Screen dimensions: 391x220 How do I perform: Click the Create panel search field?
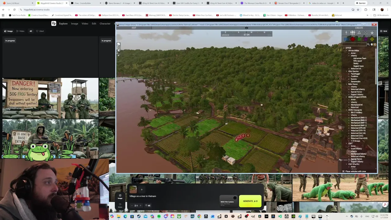354,45
